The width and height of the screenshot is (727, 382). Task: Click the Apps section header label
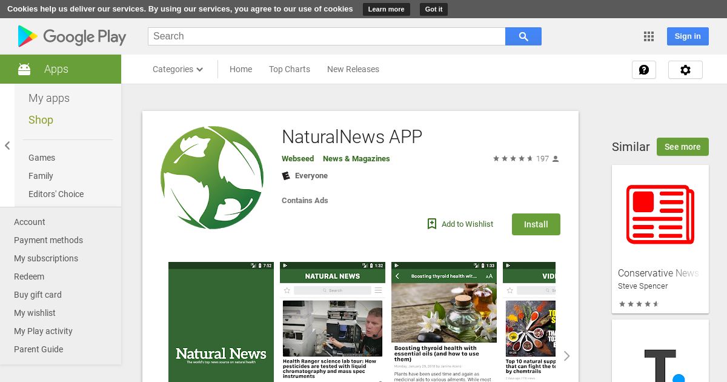[56, 69]
